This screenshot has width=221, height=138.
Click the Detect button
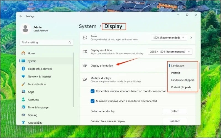click(x=174, y=111)
